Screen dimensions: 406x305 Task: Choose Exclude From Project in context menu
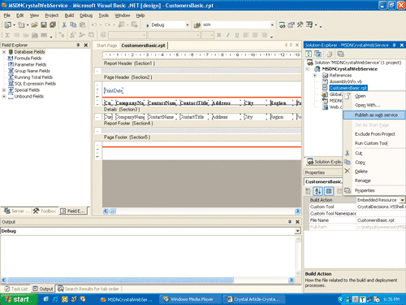(374, 134)
